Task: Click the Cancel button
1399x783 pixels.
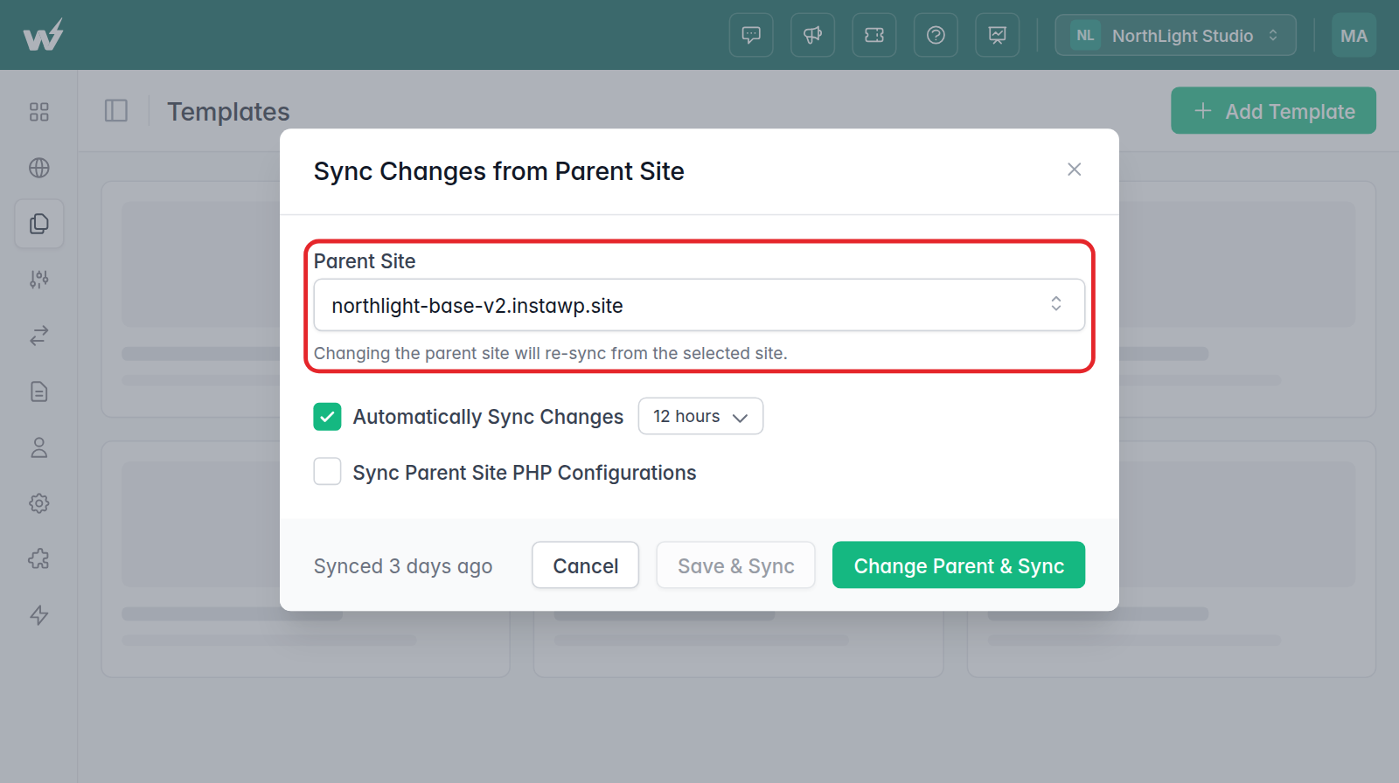Action: (x=586, y=565)
